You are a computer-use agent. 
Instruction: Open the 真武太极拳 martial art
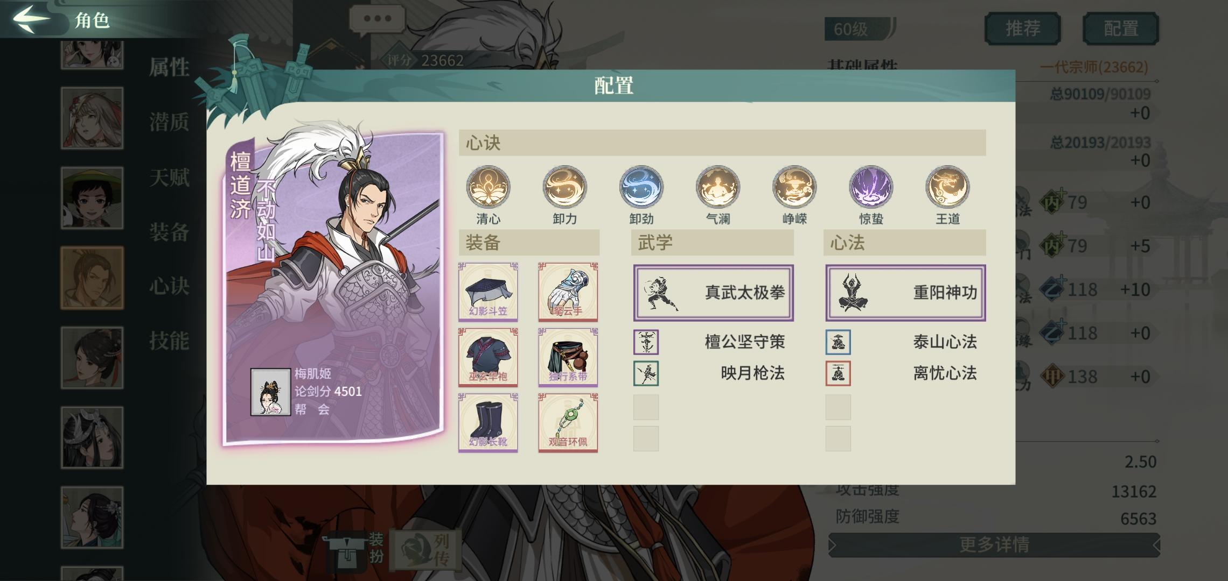pos(713,293)
